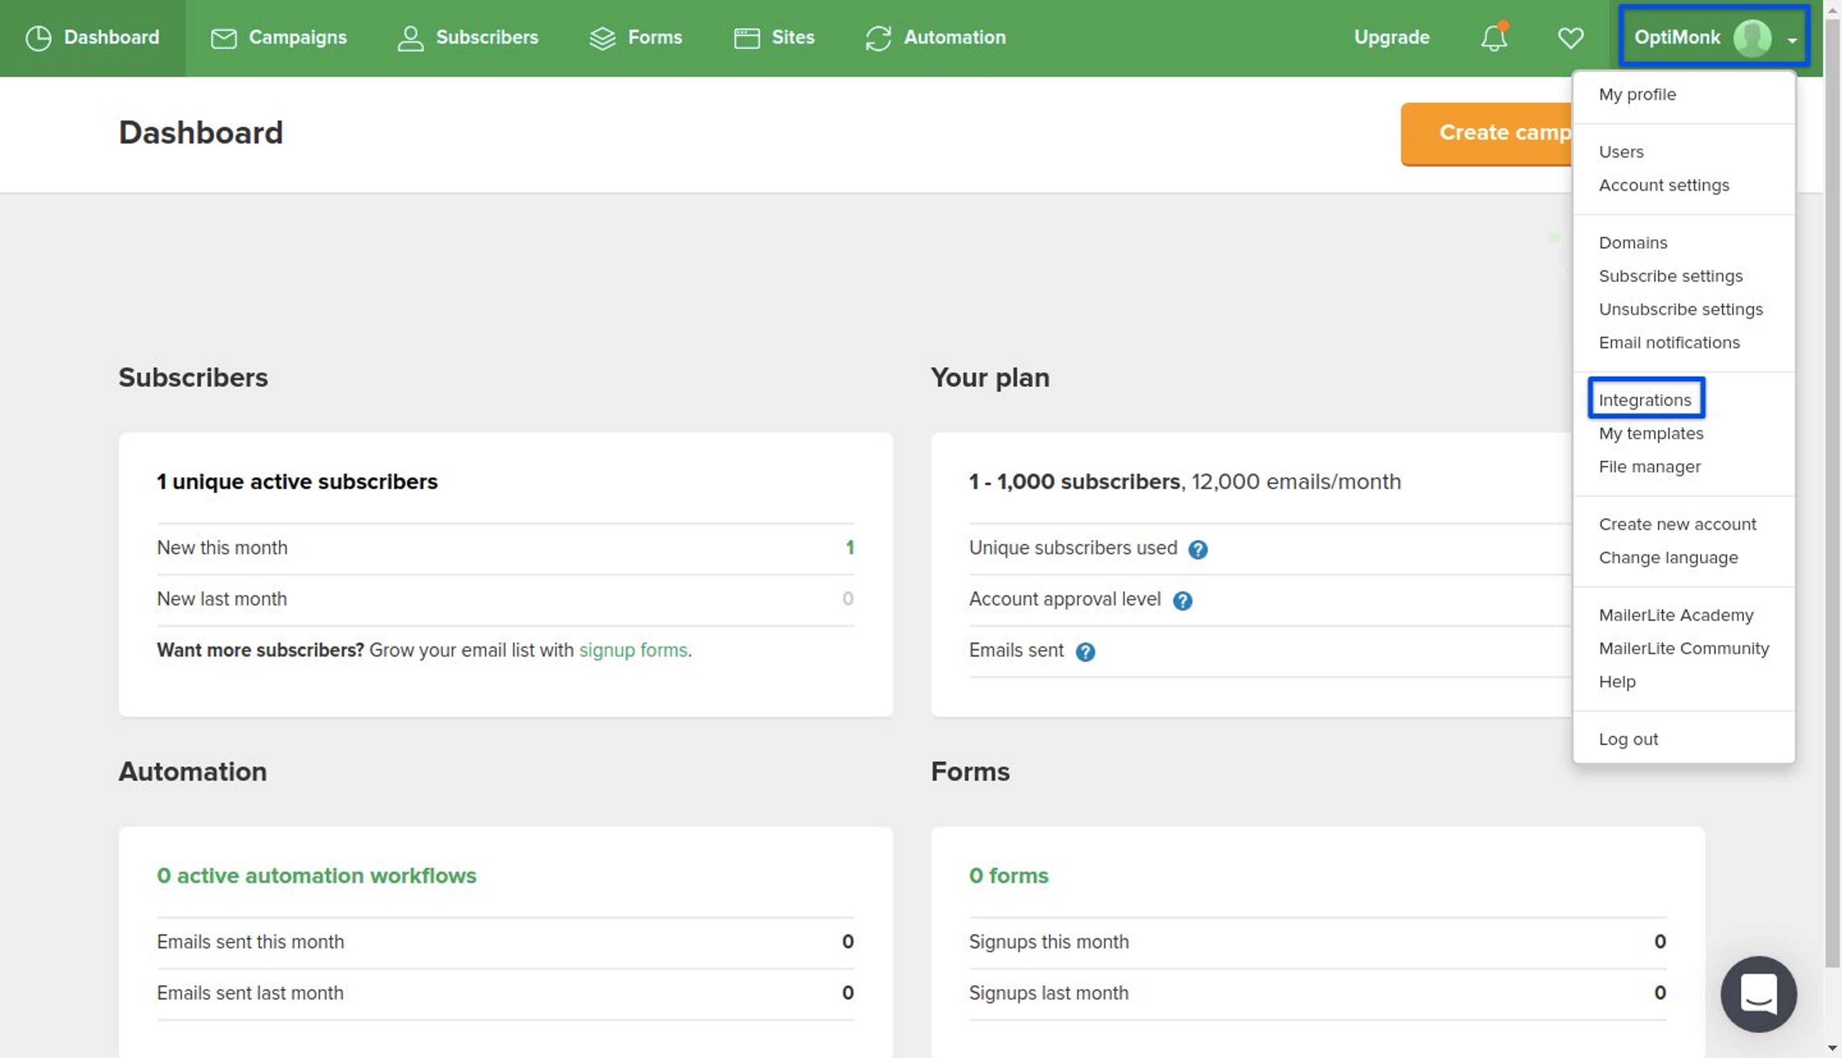The height and width of the screenshot is (1058, 1842).
Task: Click the Sites browser window icon
Action: click(747, 38)
